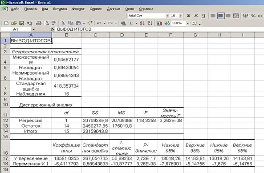264x173 pixels.
Task: Toggle underline Ч formatting
Action: coord(204,16)
